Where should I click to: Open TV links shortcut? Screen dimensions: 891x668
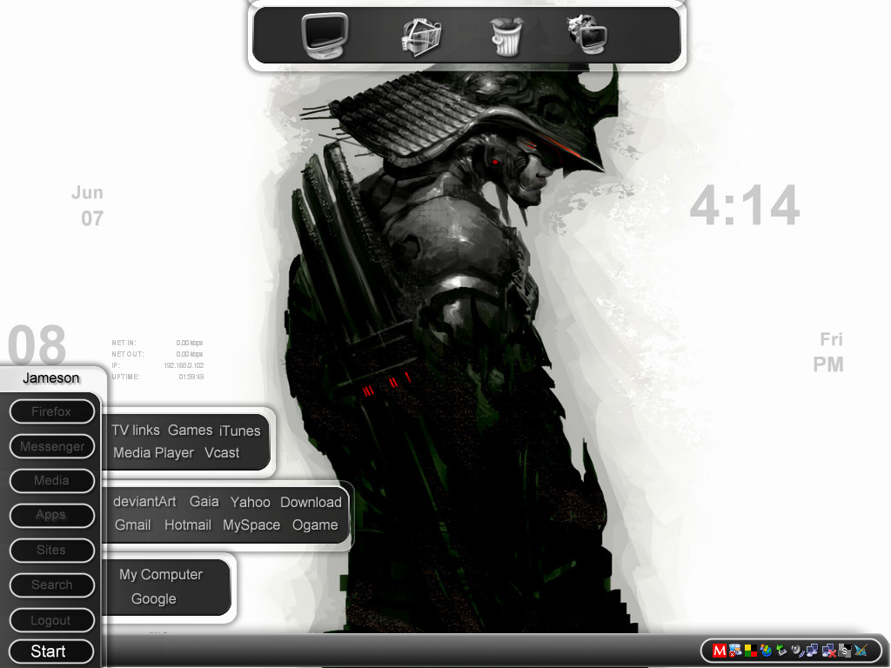click(x=135, y=430)
